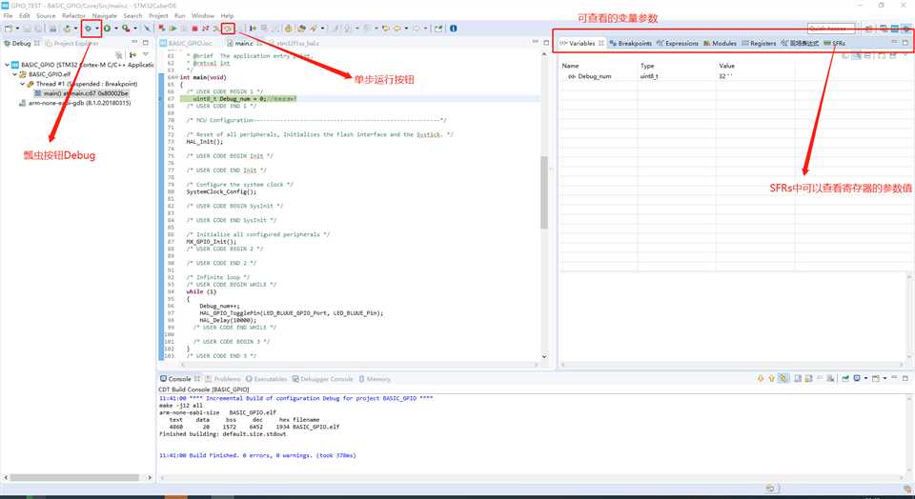Open the New dropdown arrow
This screenshot has height=499, width=915.
(17, 28)
